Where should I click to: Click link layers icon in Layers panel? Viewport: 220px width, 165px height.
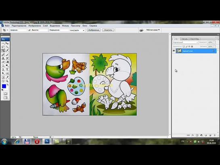click(x=188, y=135)
